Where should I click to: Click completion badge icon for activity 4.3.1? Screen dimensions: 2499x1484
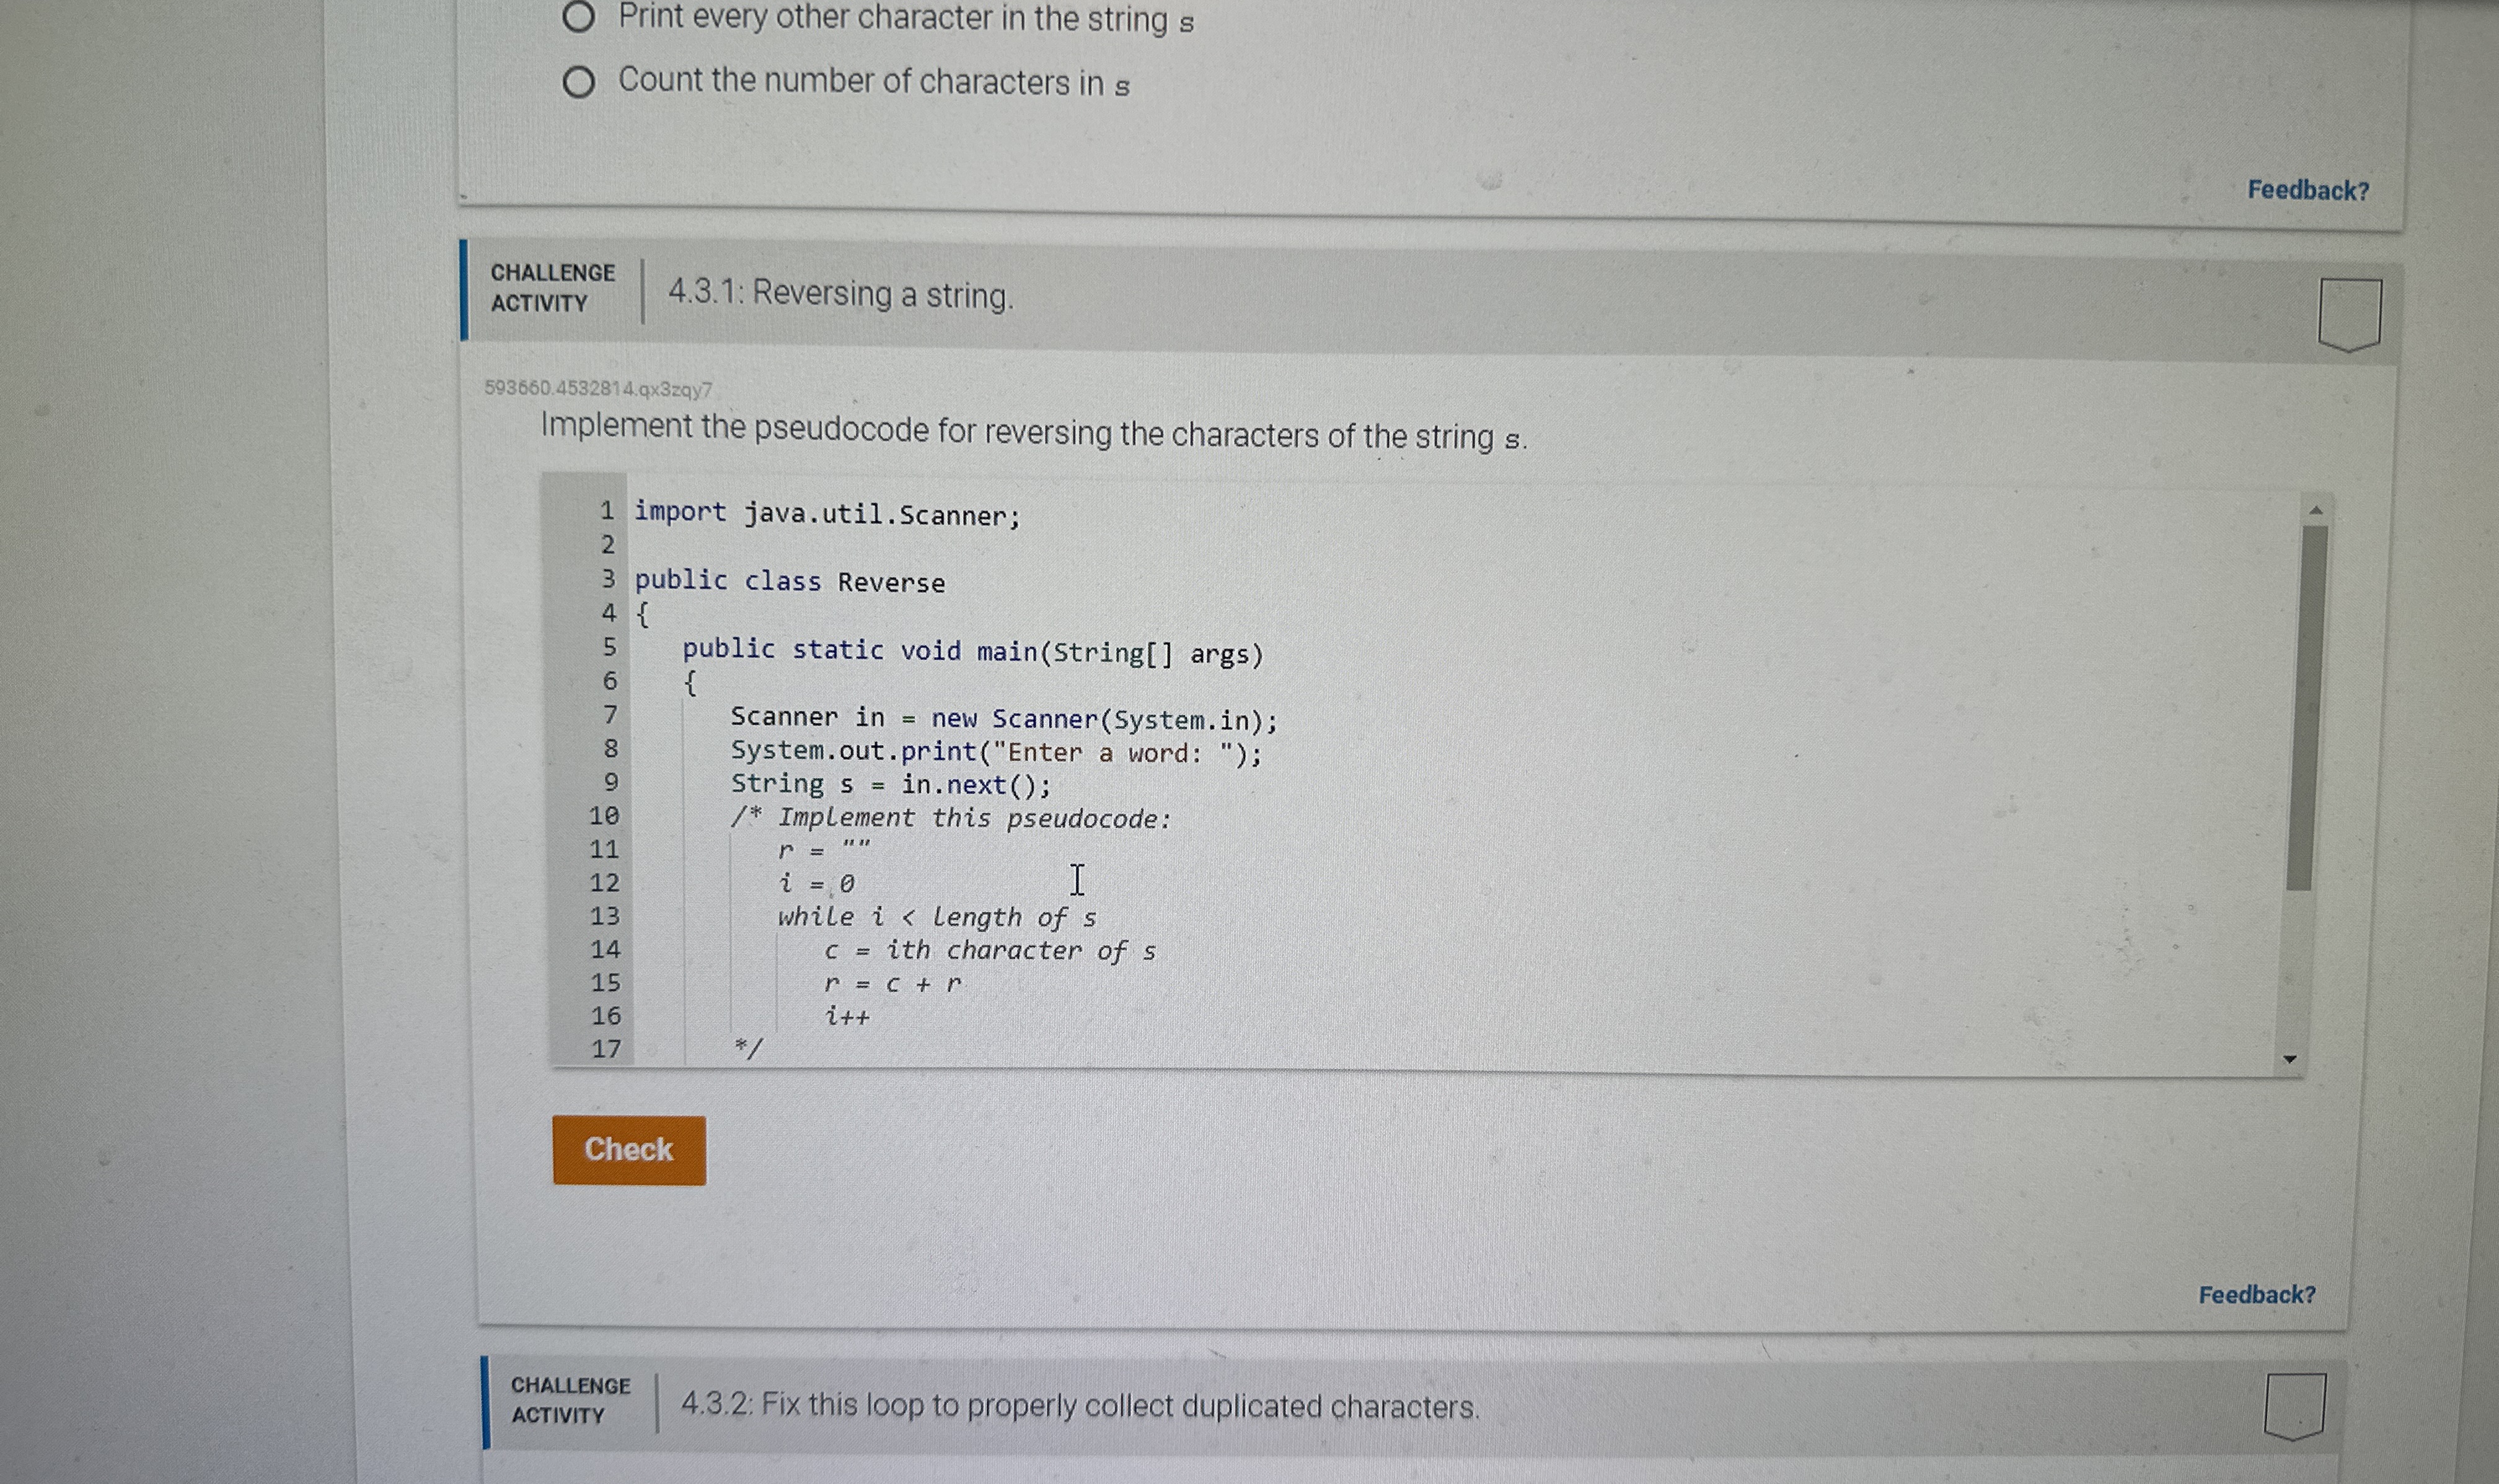pos(2349,314)
